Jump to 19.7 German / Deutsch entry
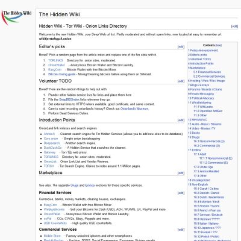The height and width of the screenshot is (241, 241). click(x=208, y=214)
